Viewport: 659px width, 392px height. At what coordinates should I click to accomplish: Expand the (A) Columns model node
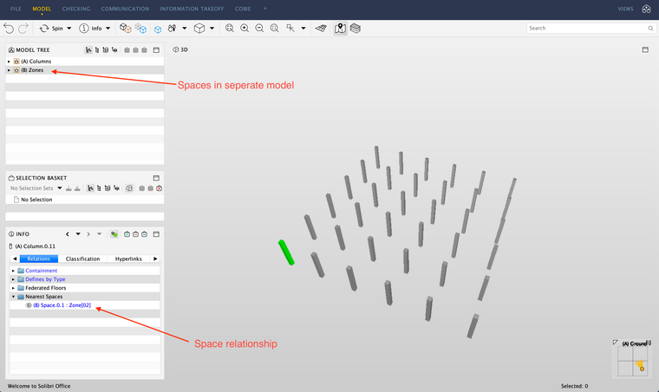tap(9, 62)
